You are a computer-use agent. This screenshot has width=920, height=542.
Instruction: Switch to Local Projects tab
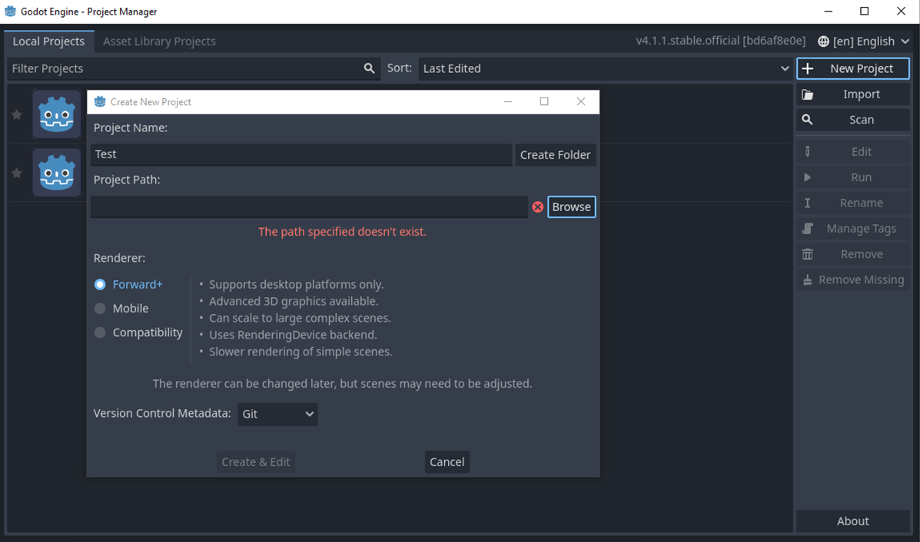(48, 41)
